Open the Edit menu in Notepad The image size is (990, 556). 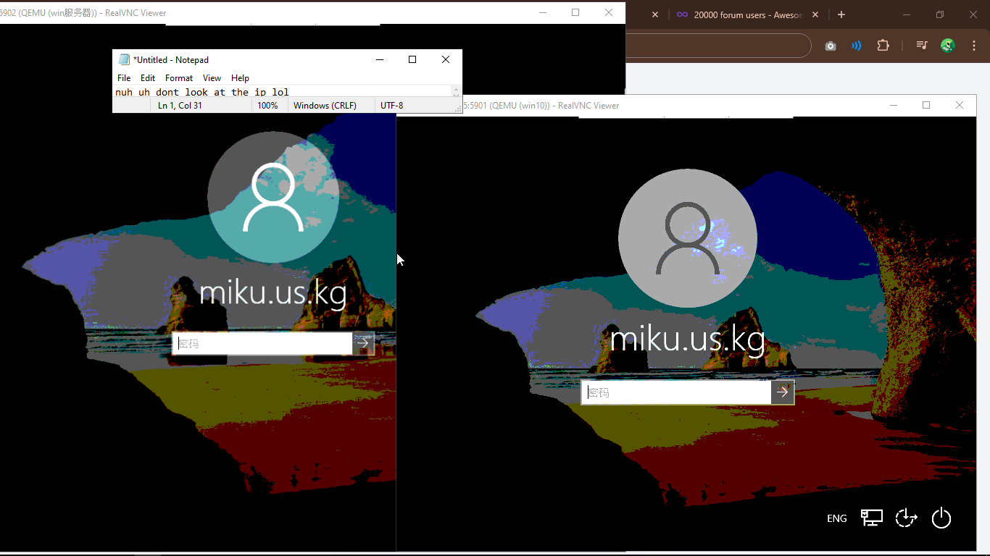pyautogui.click(x=148, y=78)
